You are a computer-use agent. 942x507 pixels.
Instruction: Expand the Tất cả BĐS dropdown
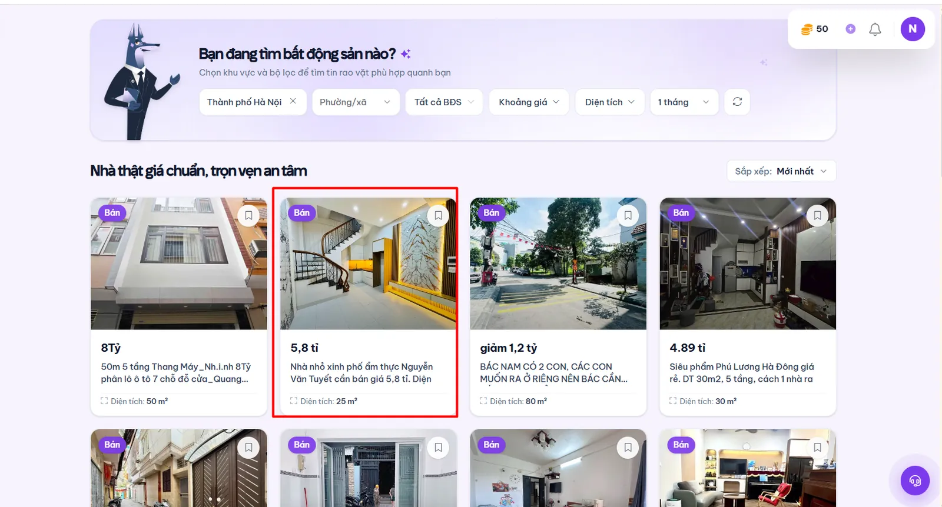click(444, 102)
